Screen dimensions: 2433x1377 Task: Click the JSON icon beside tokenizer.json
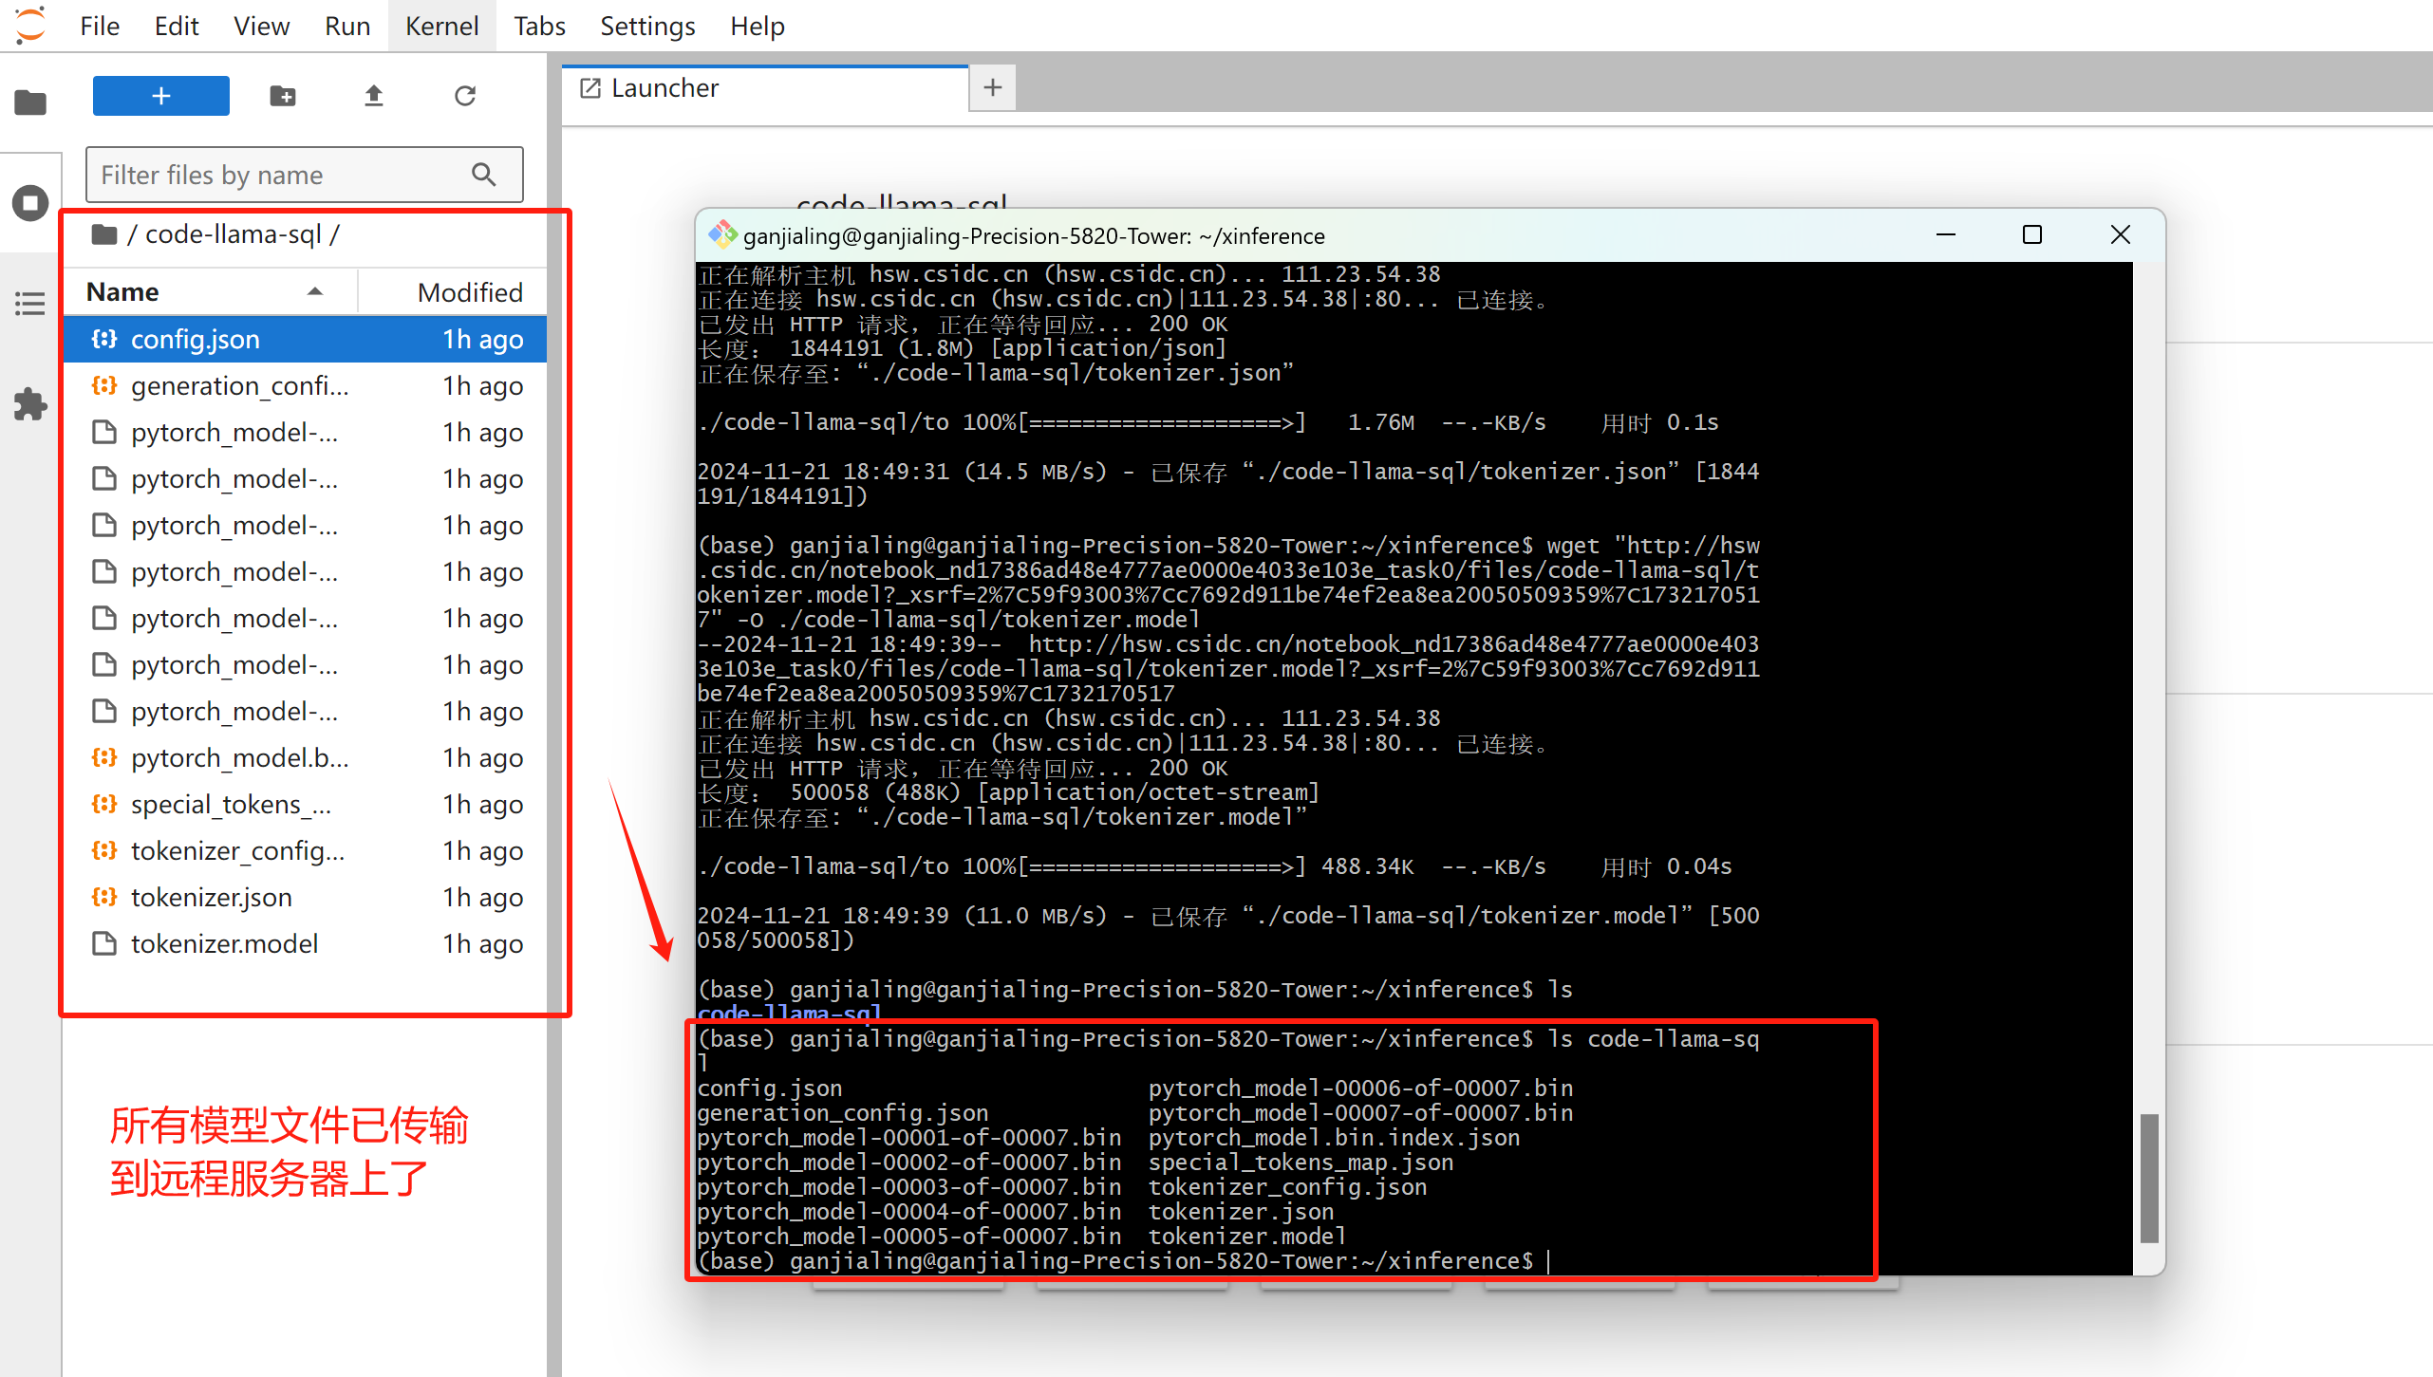[x=104, y=897]
